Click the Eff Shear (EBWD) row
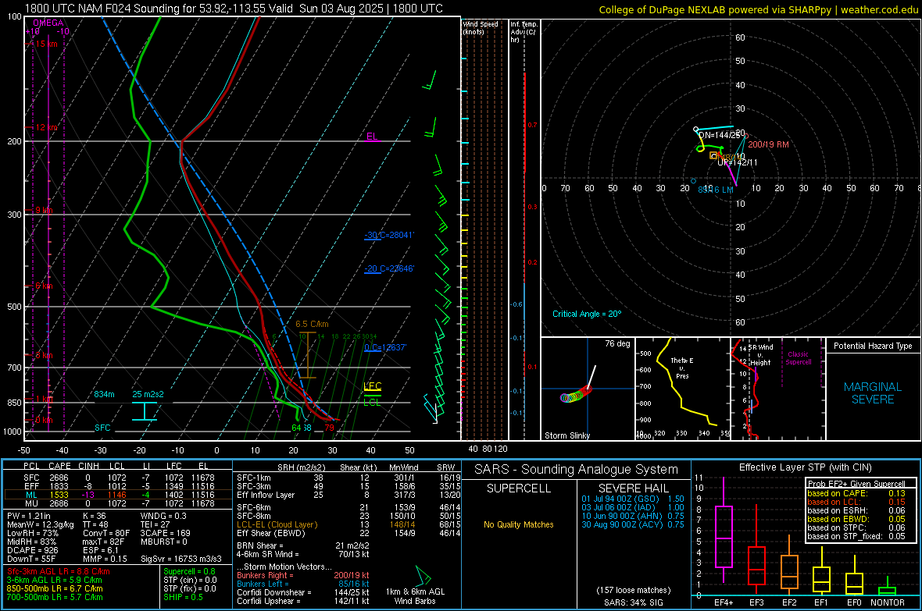 (348, 533)
